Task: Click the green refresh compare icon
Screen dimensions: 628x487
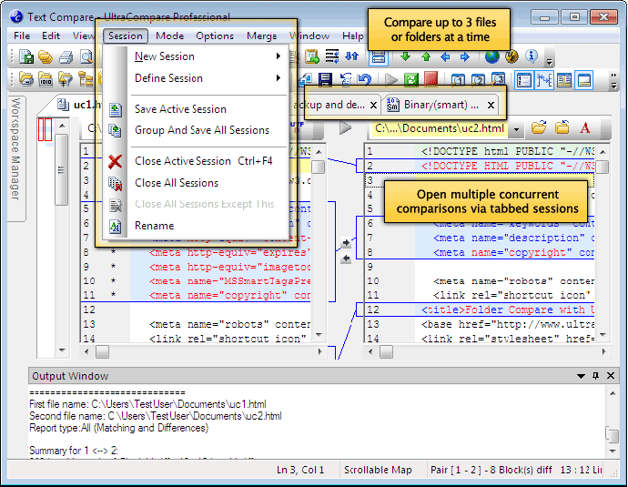Action: [410, 79]
